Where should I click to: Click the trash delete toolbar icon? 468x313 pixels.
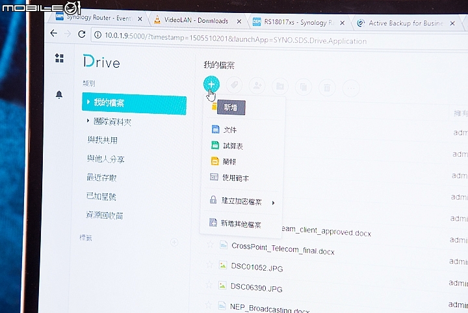327,88
